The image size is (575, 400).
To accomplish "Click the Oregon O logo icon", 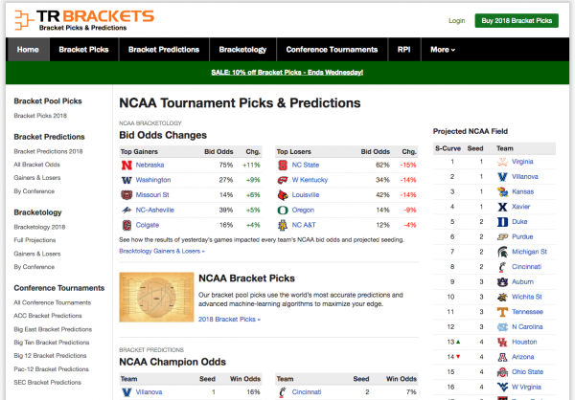I will coord(283,210).
